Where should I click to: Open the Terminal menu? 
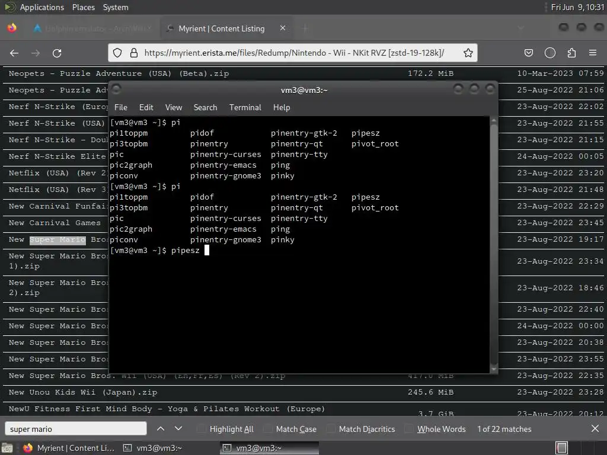(x=245, y=108)
